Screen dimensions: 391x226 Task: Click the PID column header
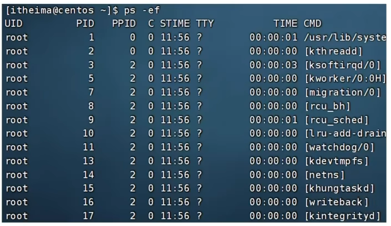85,24
